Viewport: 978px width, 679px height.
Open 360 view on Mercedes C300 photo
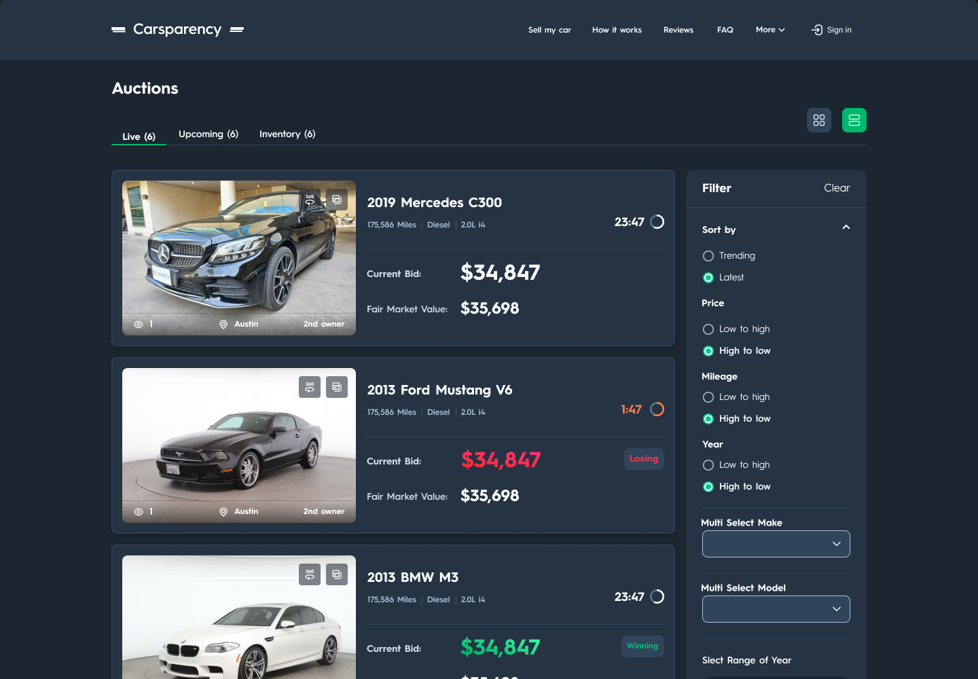point(310,200)
